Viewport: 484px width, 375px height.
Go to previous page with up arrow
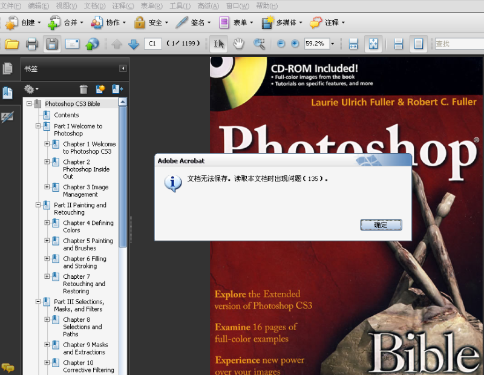click(117, 44)
